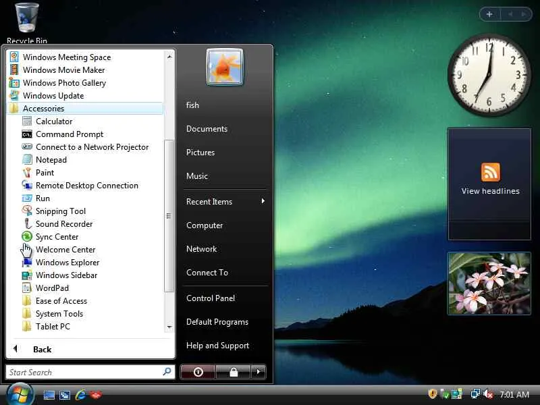Lock the computer with the lock button
Image resolution: width=540 pixels, height=405 pixels.
pyautogui.click(x=234, y=372)
